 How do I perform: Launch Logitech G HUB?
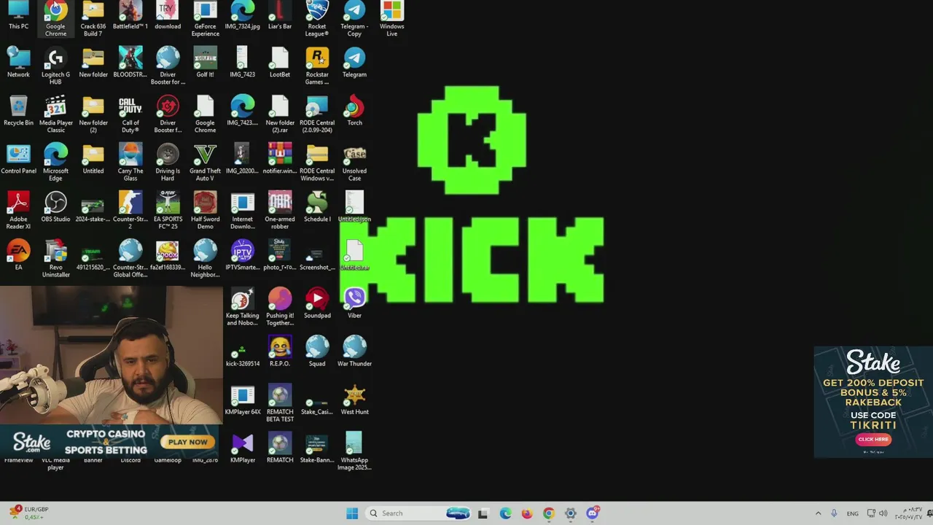point(55,66)
